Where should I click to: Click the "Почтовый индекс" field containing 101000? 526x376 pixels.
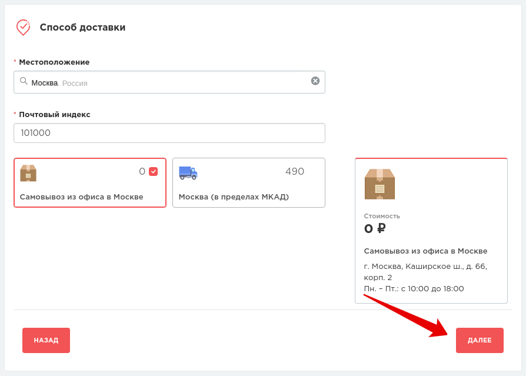point(169,133)
